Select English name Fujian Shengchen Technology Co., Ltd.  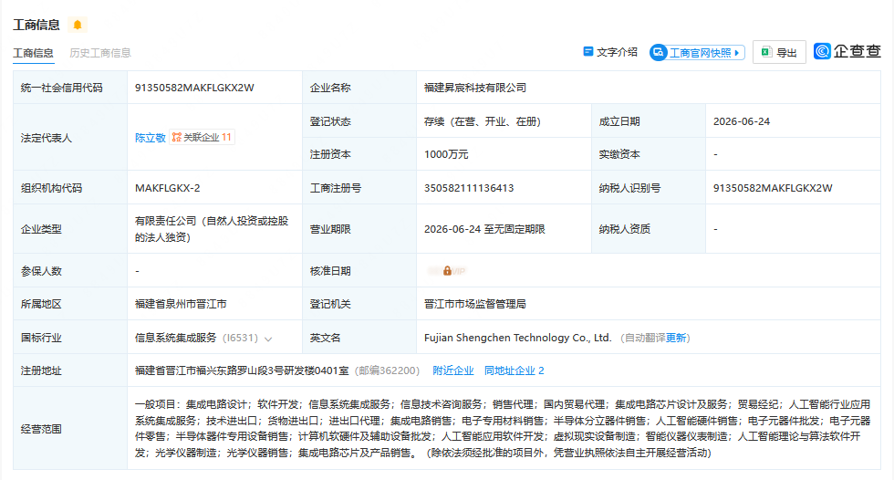pos(518,338)
